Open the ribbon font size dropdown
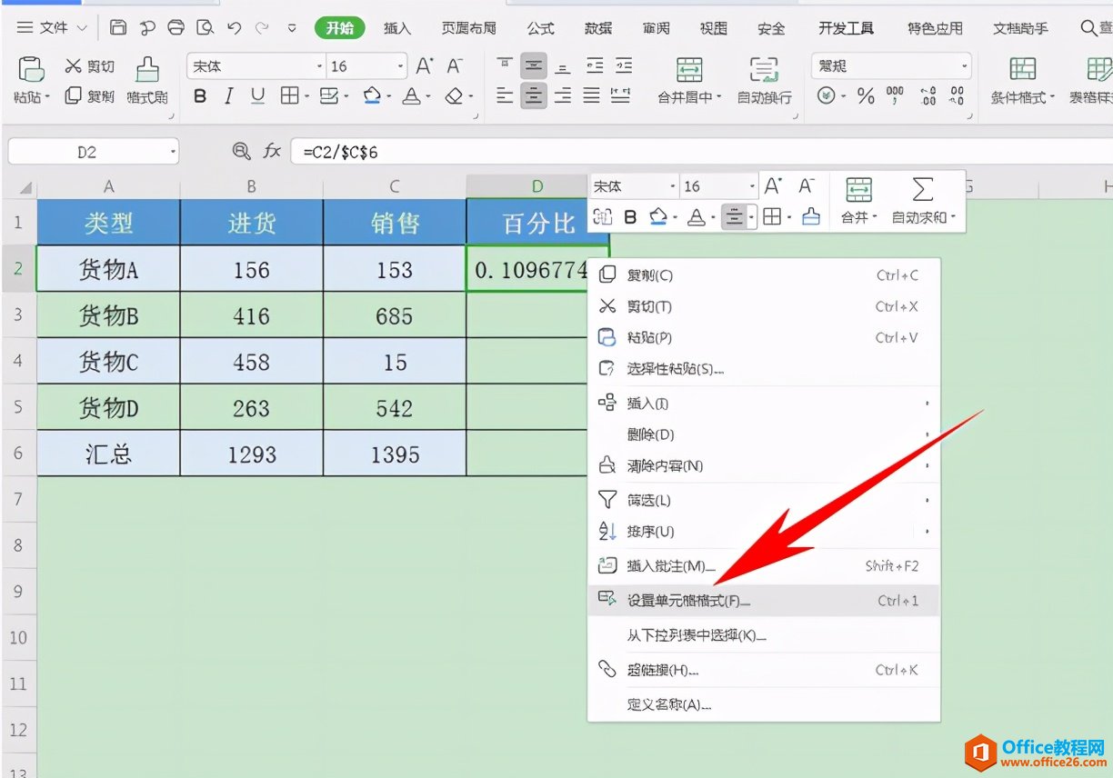The height and width of the screenshot is (778, 1113). click(400, 66)
